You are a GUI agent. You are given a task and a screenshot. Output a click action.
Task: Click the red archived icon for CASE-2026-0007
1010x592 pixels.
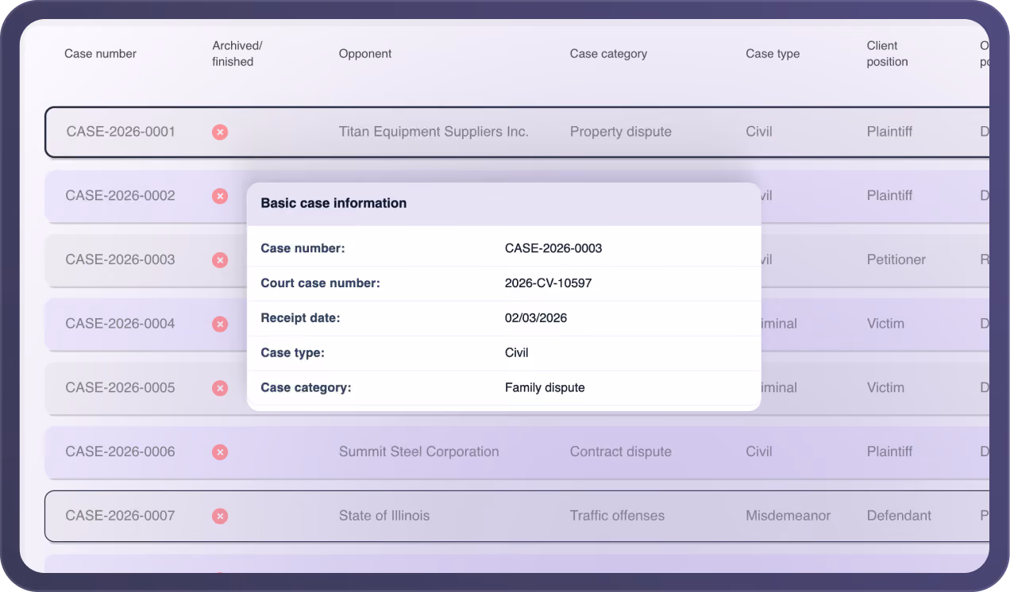pos(220,516)
